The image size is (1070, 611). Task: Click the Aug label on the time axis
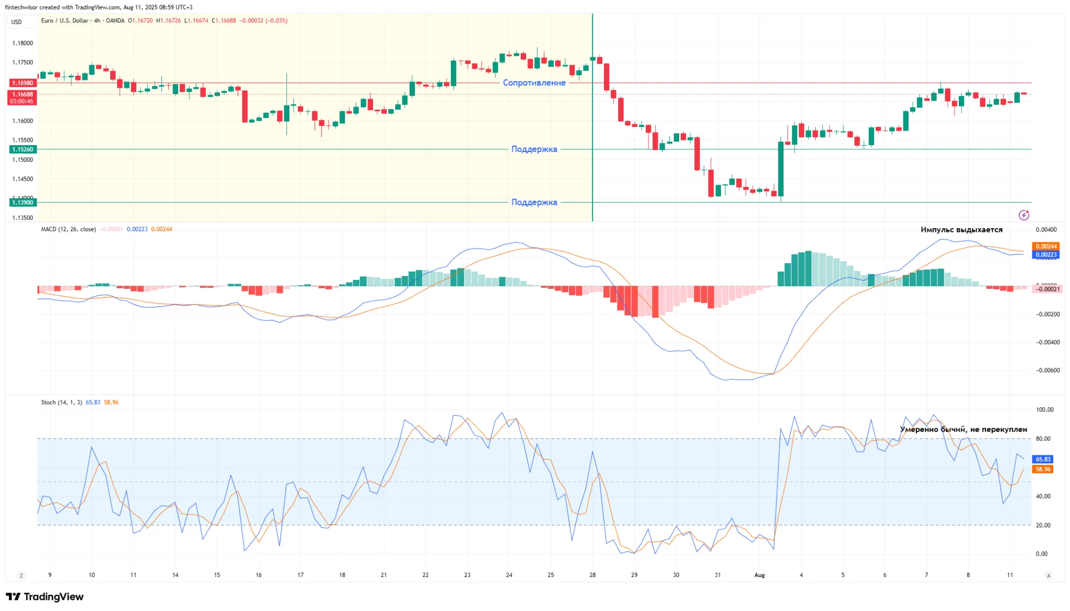click(759, 574)
